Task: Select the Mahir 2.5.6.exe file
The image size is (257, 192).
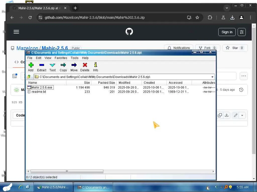Action: pyautogui.click(x=42, y=87)
